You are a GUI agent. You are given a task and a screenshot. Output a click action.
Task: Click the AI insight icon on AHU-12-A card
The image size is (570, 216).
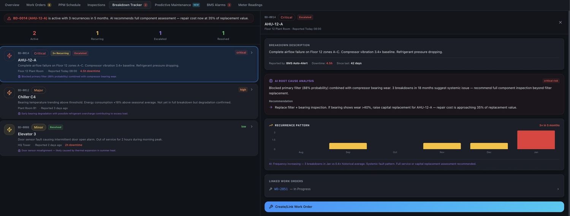tap(19, 77)
